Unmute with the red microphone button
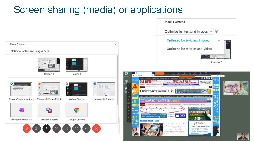 point(26,128)
